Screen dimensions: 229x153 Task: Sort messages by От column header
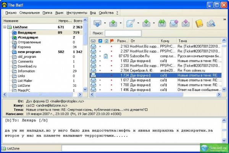pyautogui.click(x=144, y=41)
